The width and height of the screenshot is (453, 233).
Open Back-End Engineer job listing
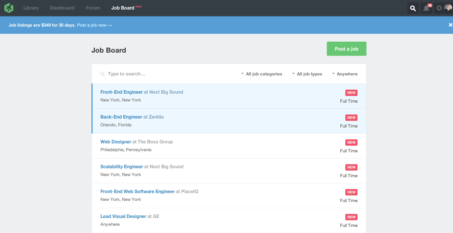click(121, 117)
